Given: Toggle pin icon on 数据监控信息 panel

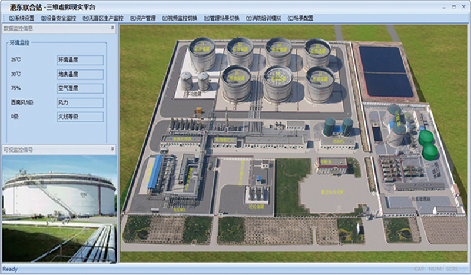Looking at the screenshot, I should (112, 28).
